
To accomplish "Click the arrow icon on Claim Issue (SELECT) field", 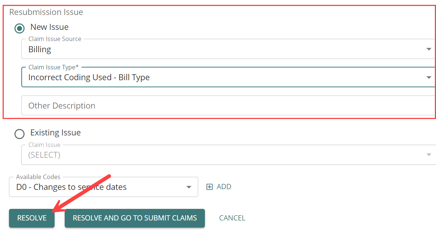I will click(429, 155).
